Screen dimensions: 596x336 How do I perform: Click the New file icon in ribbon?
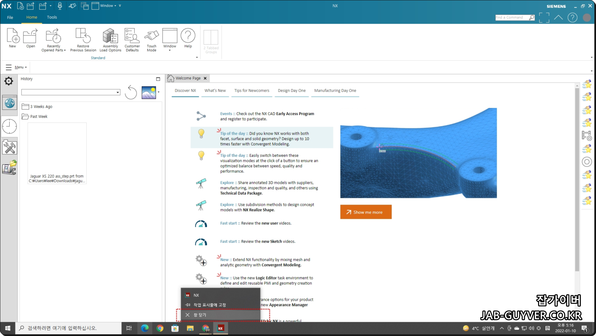click(x=13, y=38)
